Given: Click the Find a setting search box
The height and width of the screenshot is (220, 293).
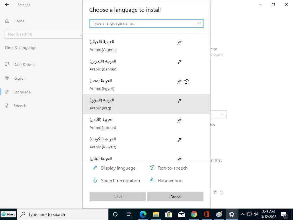Looking at the screenshot, I should tap(43, 34).
